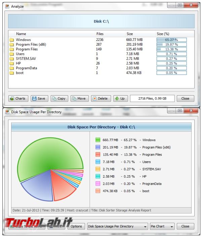Open the Pie Chart type dropdown
This screenshot has height=236, width=201.
tap(162, 226)
